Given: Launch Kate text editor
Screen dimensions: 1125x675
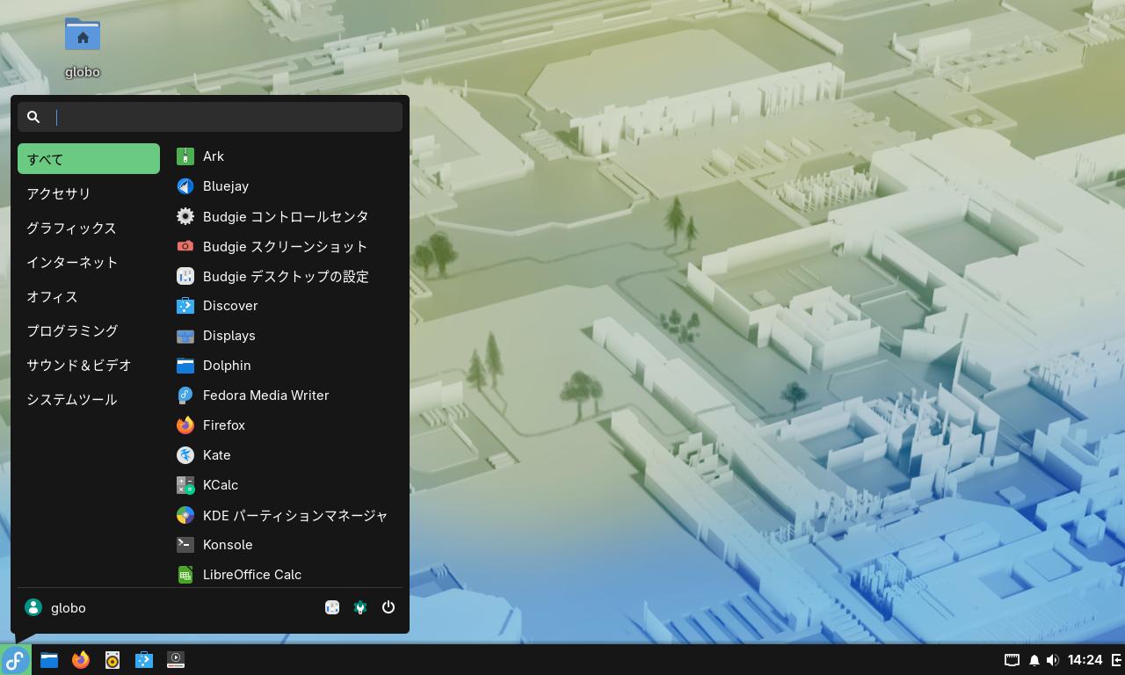Looking at the screenshot, I should click(x=216, y=455).
